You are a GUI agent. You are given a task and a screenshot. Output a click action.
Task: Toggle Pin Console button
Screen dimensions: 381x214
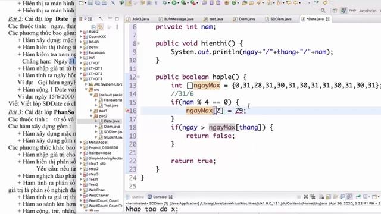[x=358, y=197]
